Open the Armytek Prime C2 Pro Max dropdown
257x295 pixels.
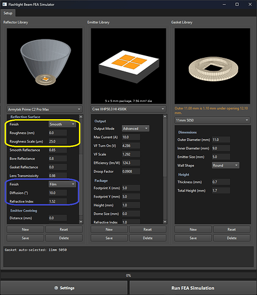pos(45,109)
